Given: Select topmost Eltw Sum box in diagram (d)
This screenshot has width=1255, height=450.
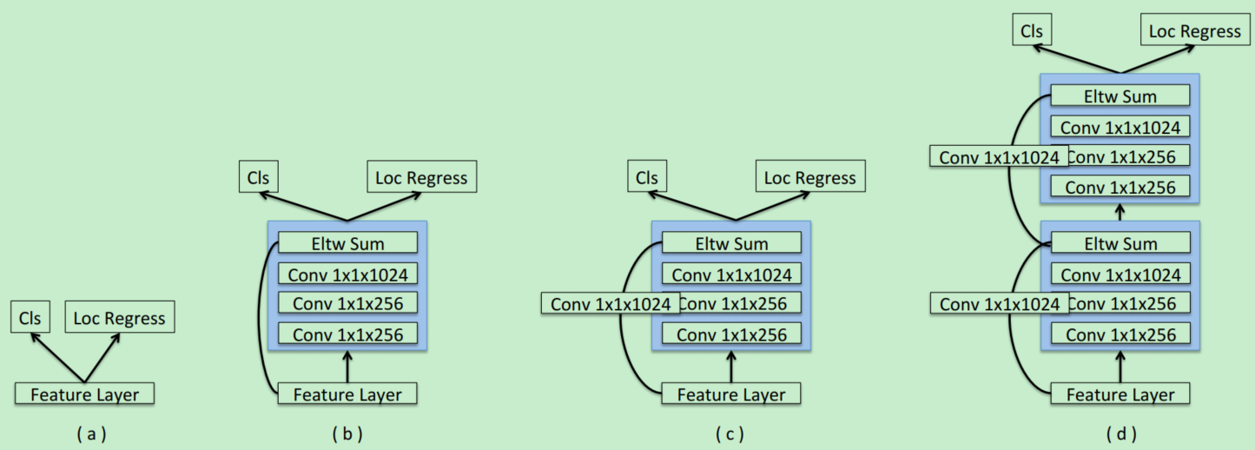Looking at the screenshot, I should tap(1120, 96).
